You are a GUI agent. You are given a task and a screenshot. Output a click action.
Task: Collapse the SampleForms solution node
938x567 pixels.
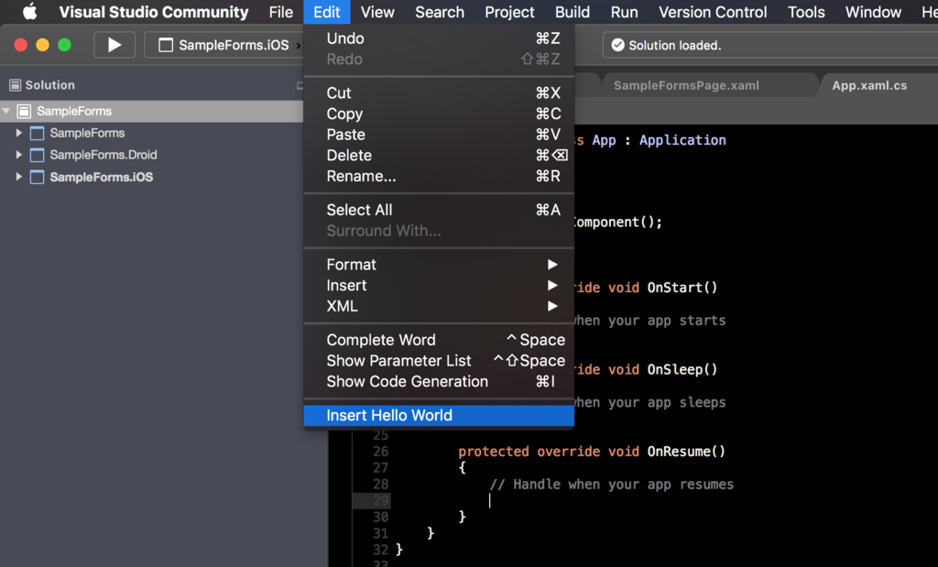point(6,111)
